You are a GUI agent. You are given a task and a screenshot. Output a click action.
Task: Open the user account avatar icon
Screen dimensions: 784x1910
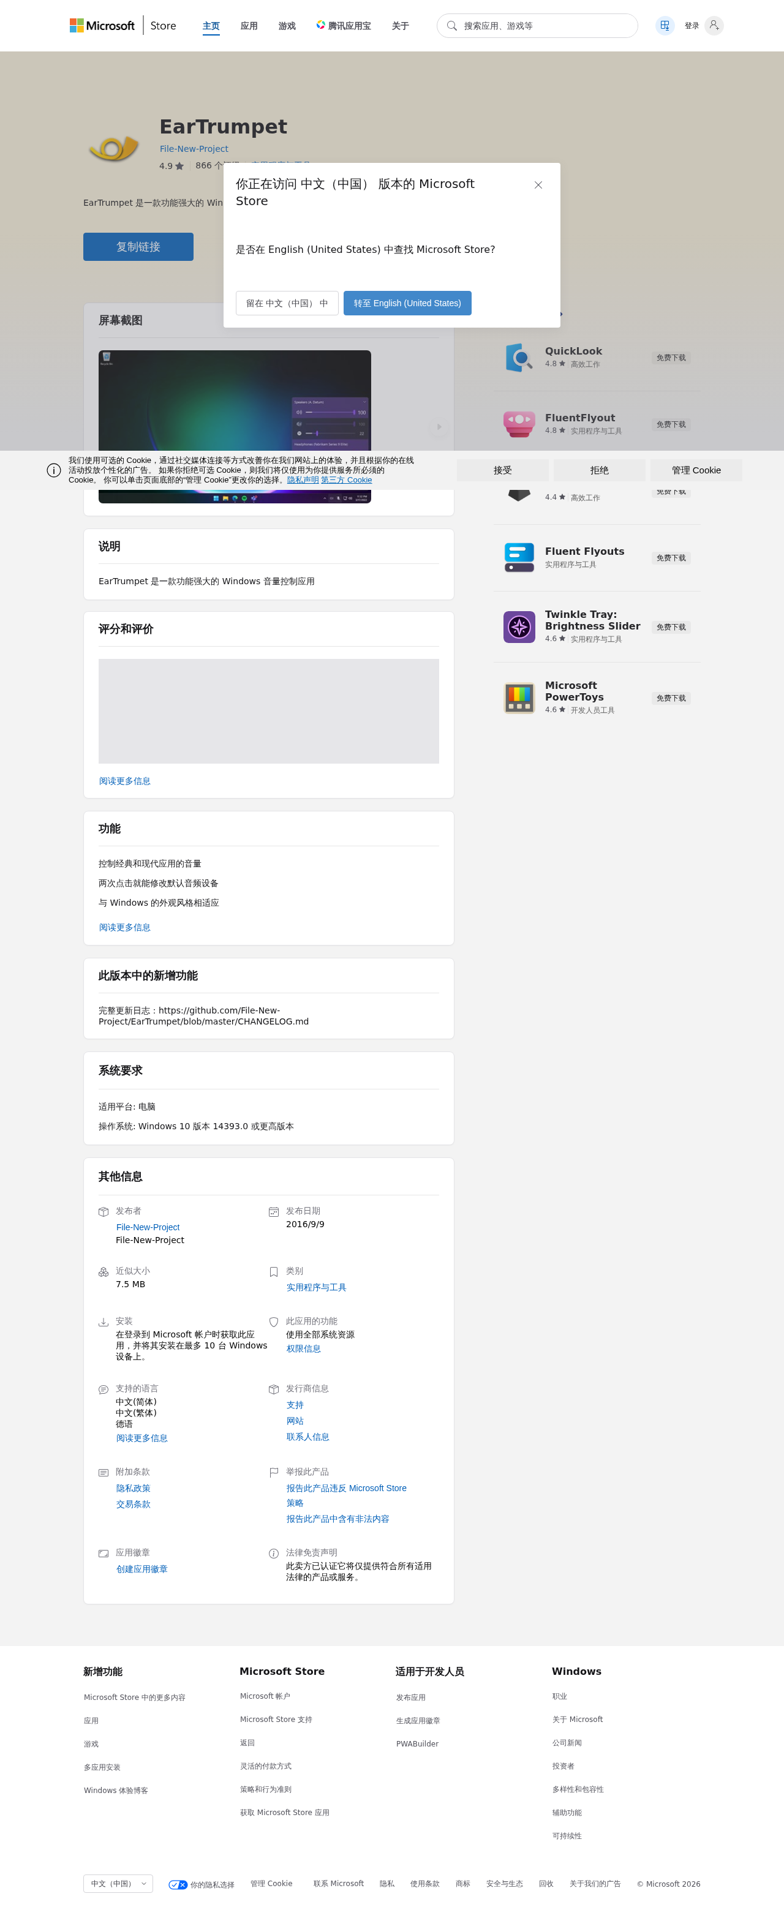714,25
